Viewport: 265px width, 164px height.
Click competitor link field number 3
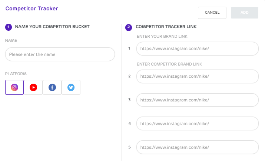197,100
